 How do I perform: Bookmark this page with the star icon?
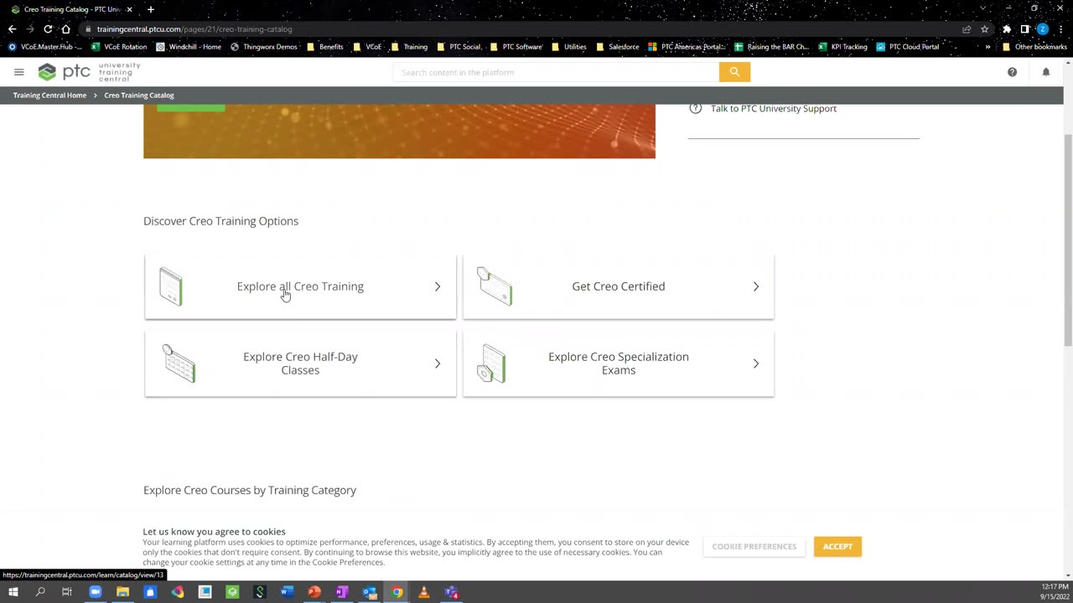tap(984, 28)
